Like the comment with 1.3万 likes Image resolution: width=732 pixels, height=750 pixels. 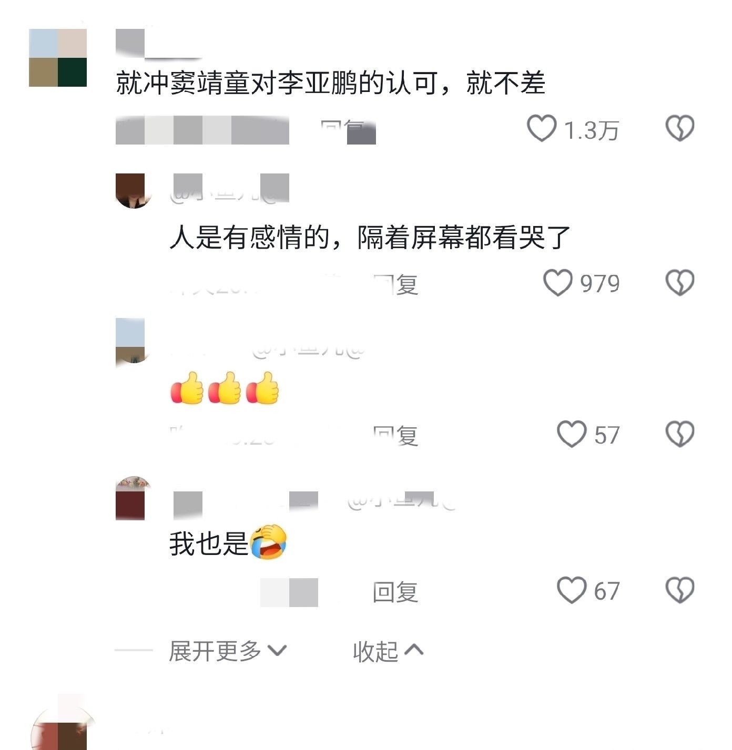point(542,129)
